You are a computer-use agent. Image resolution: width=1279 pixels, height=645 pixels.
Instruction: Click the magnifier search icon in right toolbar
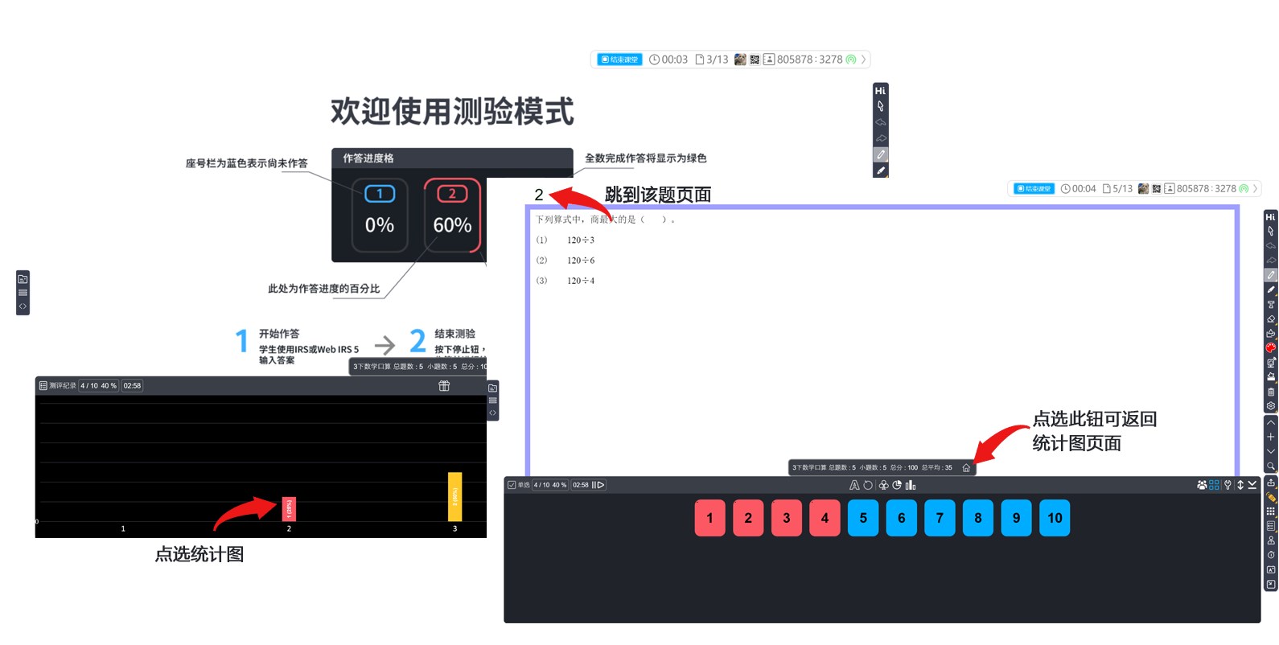click(1271, 466)
